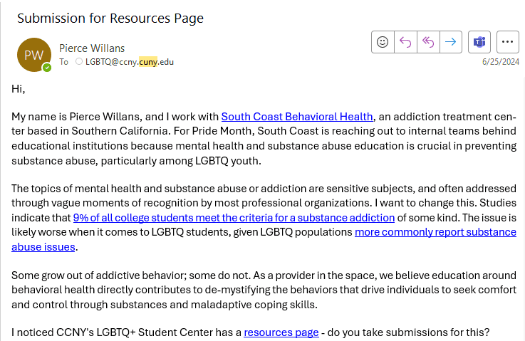
Task: Open the resources page link
Action: 281,332
